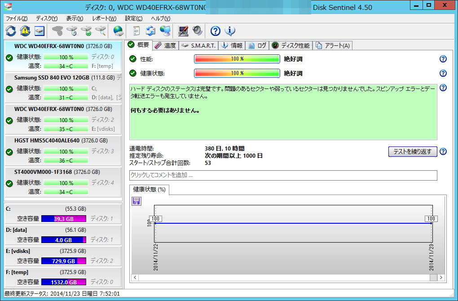Click the graph scrollbar left arrow

pos(135,277)
